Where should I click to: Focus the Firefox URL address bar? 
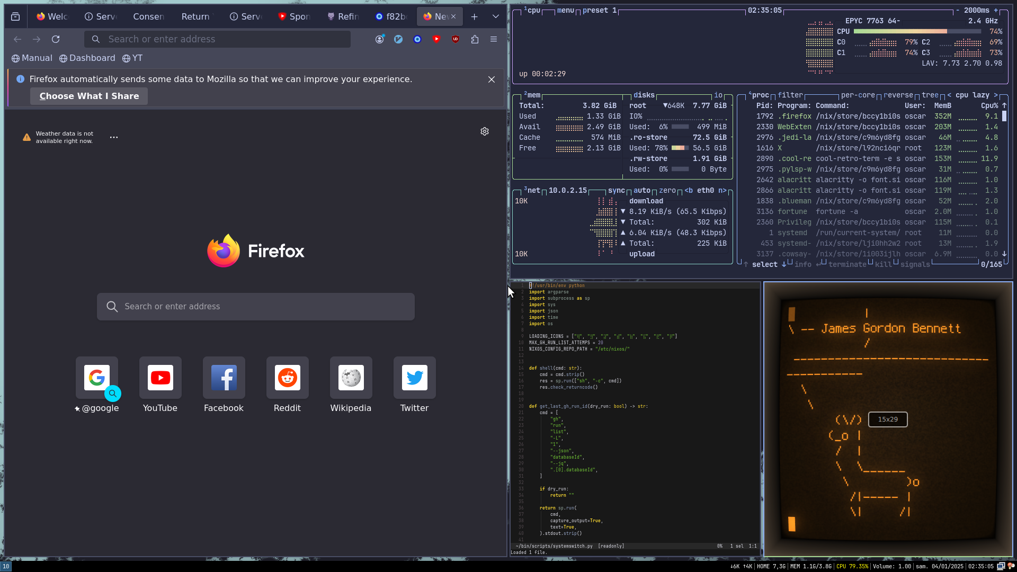pyautogui.click(x=217, y=39)
